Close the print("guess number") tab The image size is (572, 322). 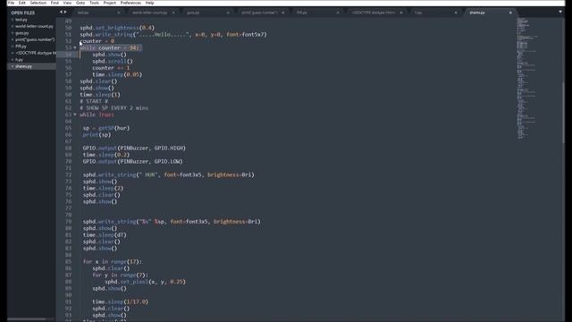tap(282, 13)
